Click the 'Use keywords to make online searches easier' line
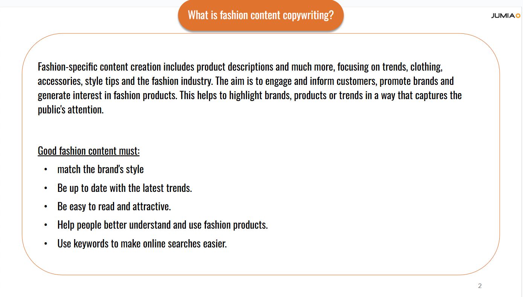523x297 pixels. (142, 244)
